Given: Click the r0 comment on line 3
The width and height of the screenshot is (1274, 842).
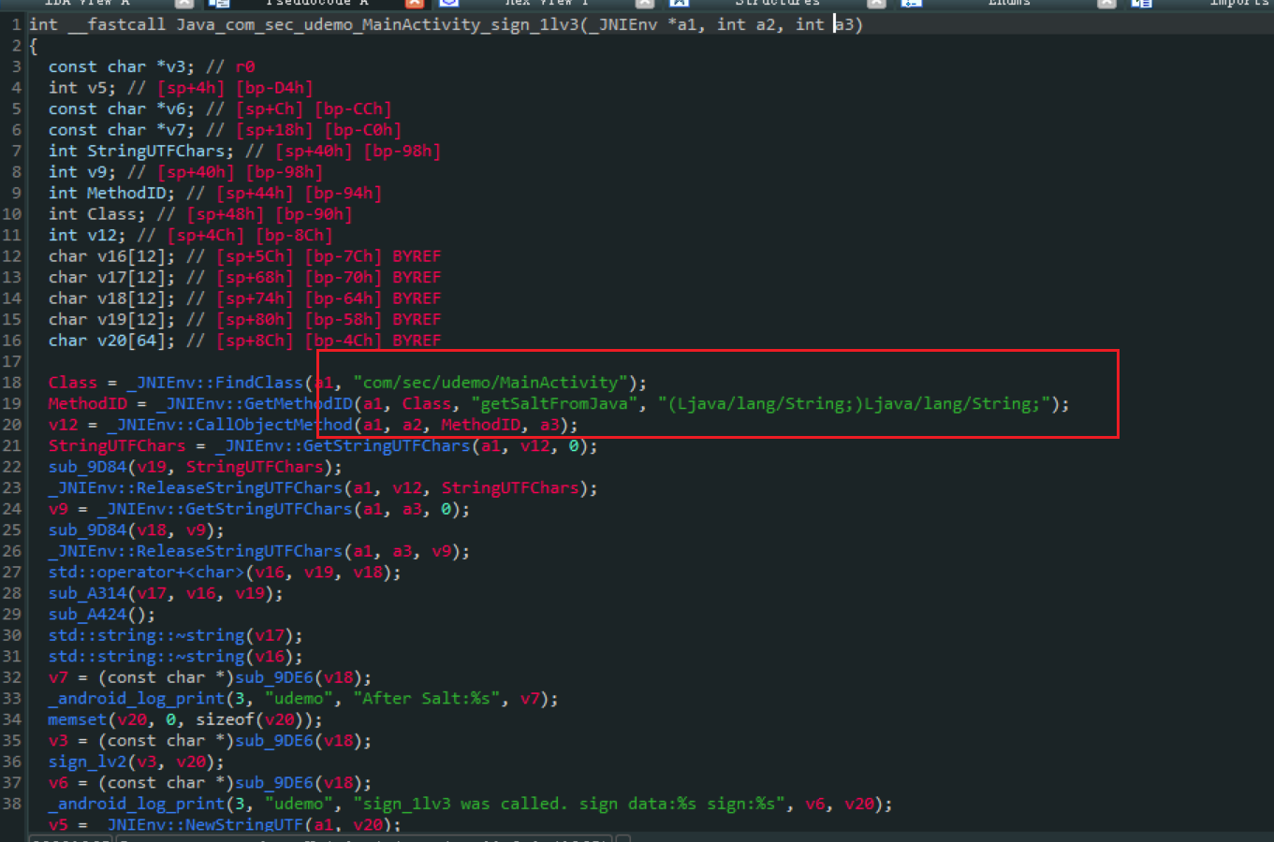Looking at the screenshot, I should coord(244,66).
